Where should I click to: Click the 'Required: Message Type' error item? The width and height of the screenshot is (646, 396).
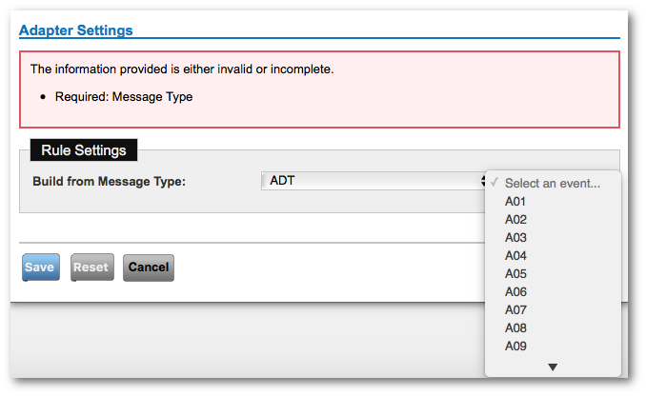(124, 97)
